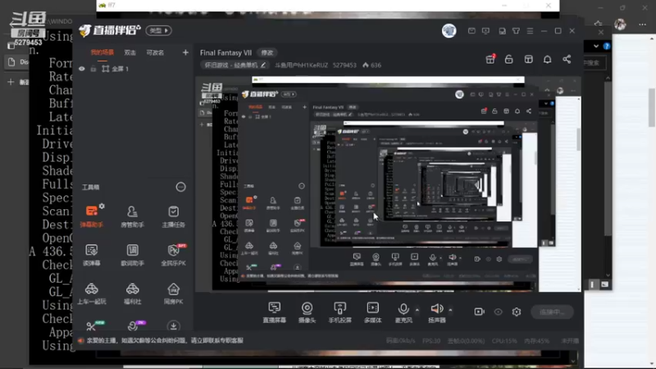656x369 pixels.
Task: Open the 房管助手 room manager tool
Action: click(x=132, y=216)
